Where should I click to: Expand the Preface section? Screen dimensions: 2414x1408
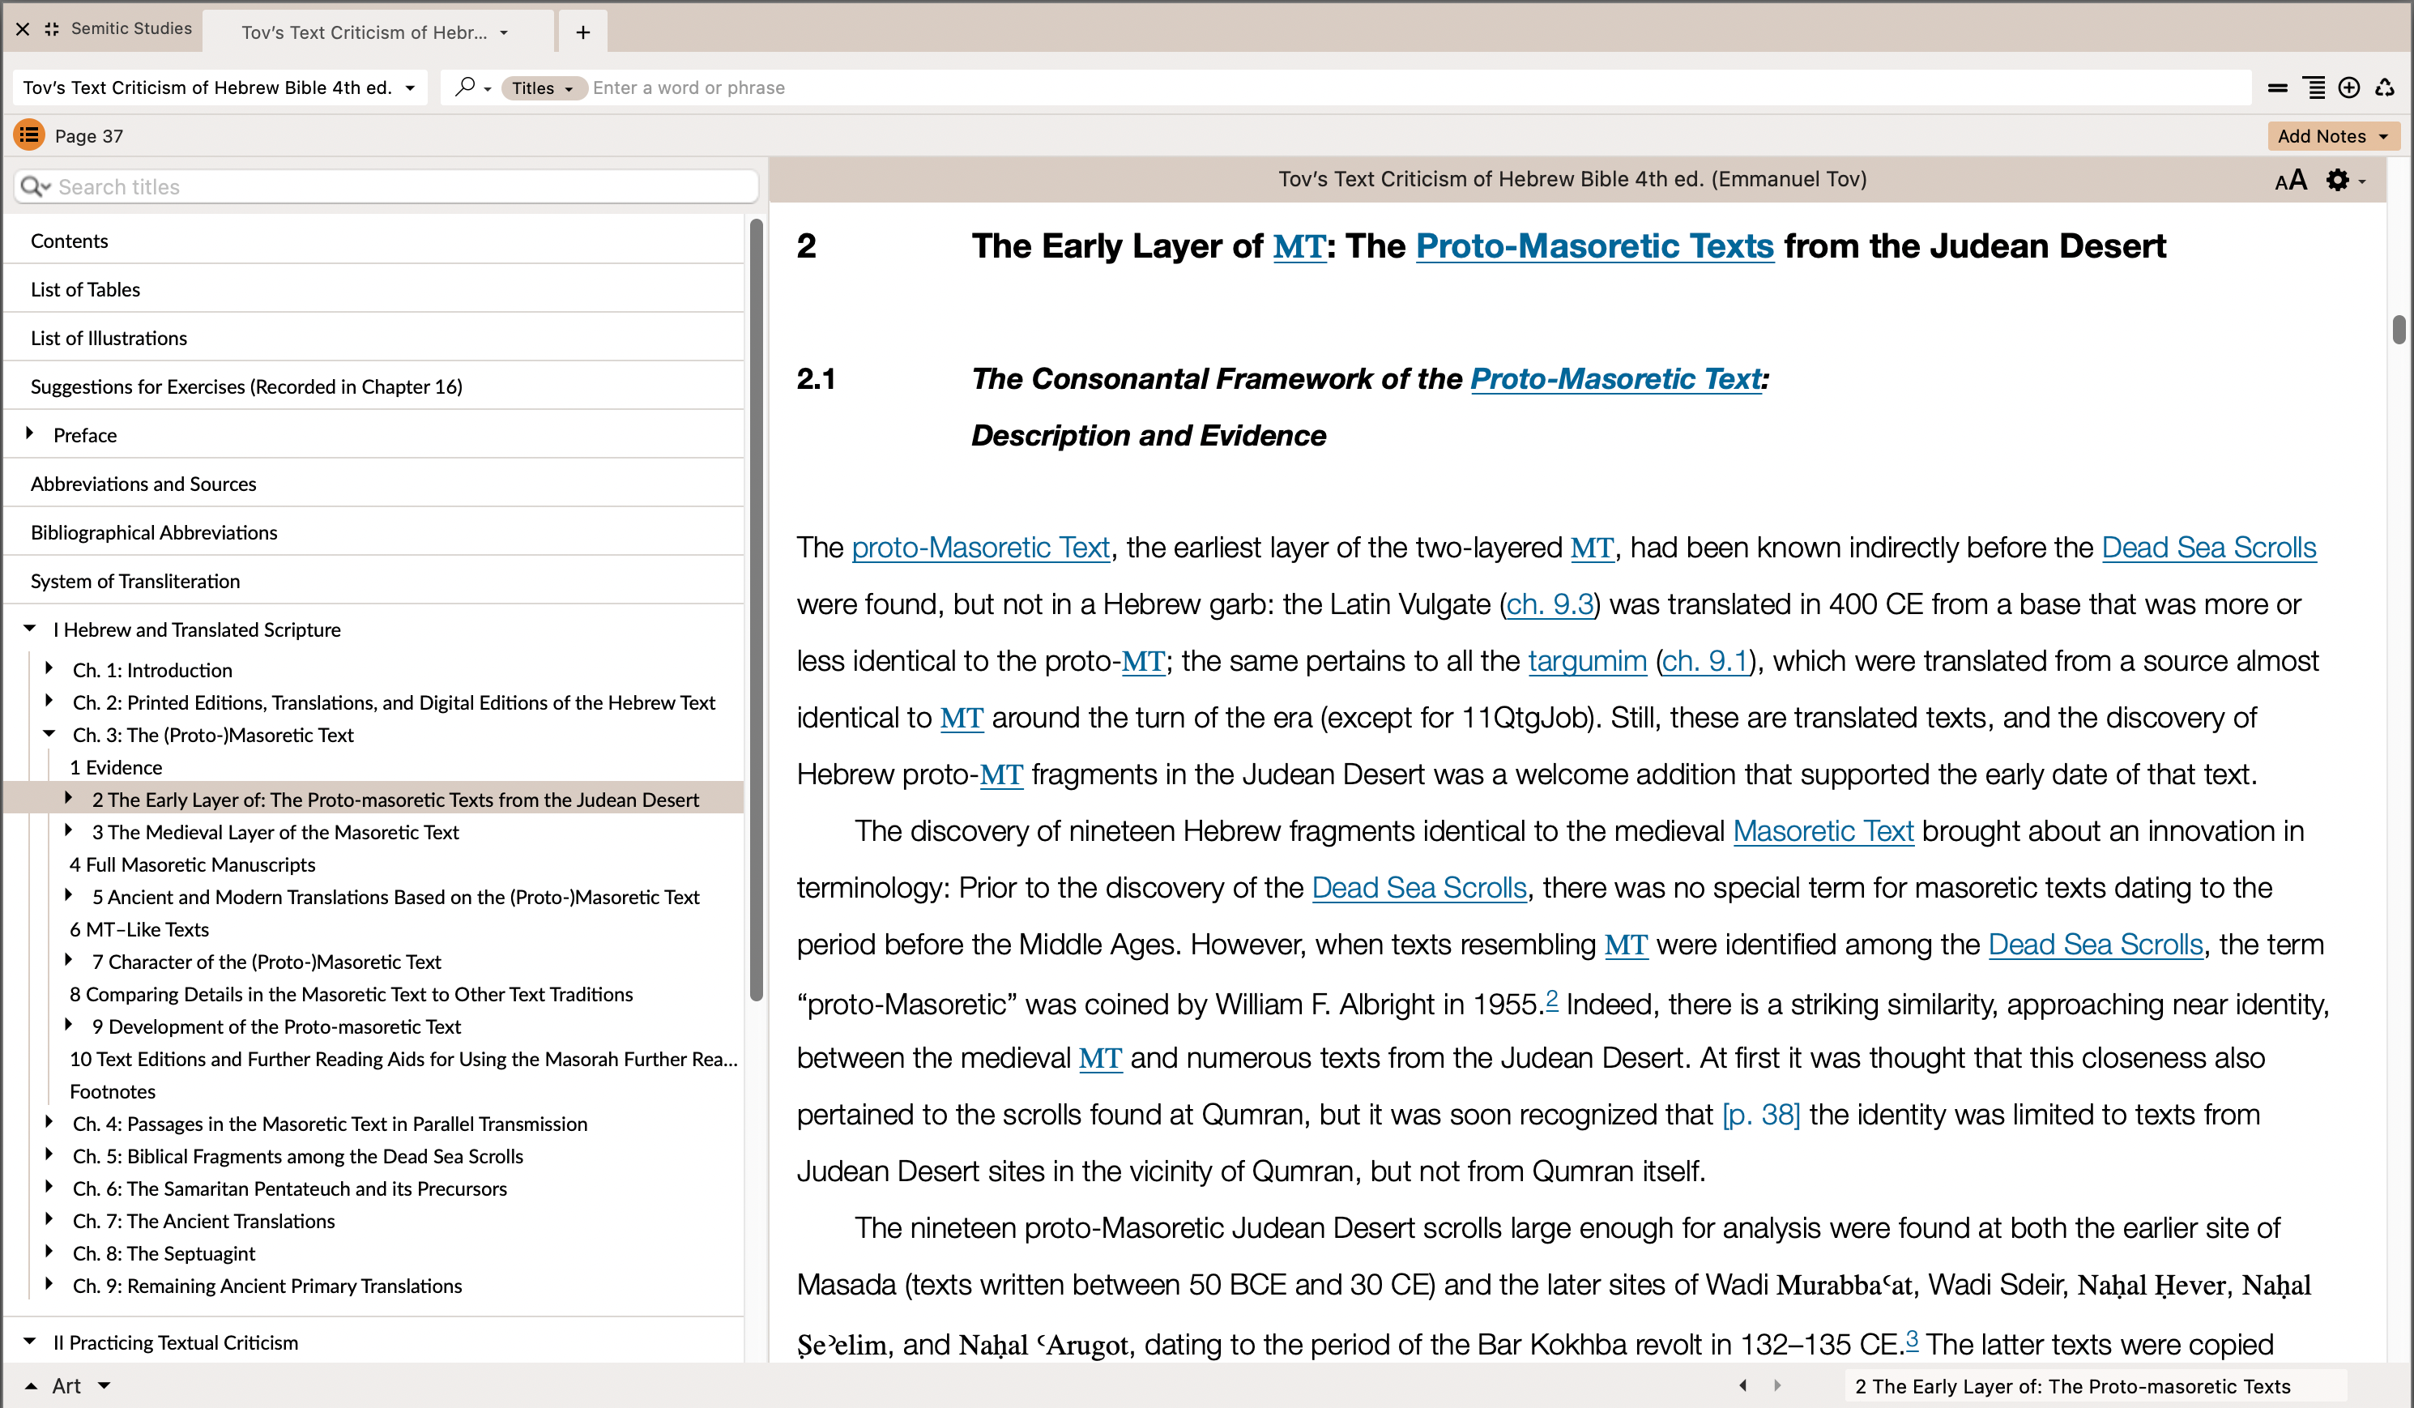pyautogui.click(x=30, y=434)
